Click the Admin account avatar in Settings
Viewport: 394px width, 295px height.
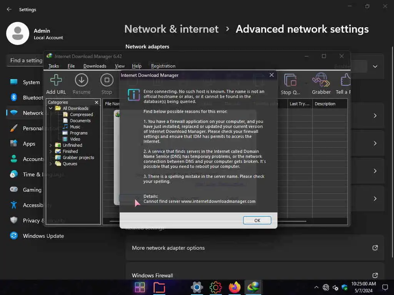[18, 33]
